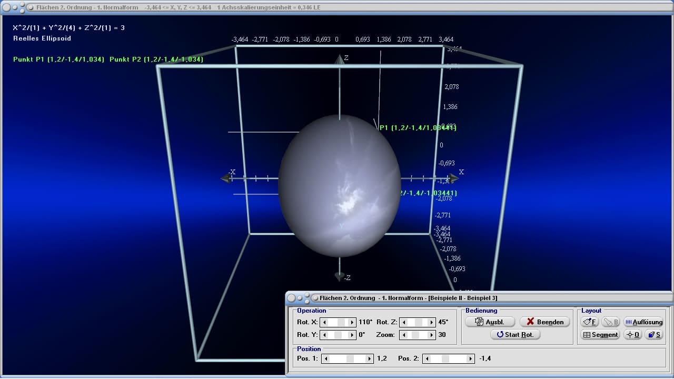Increase Pos. 2 with right arrow
The width and height of the screenshot is (674, 379).
pos(470,358)
